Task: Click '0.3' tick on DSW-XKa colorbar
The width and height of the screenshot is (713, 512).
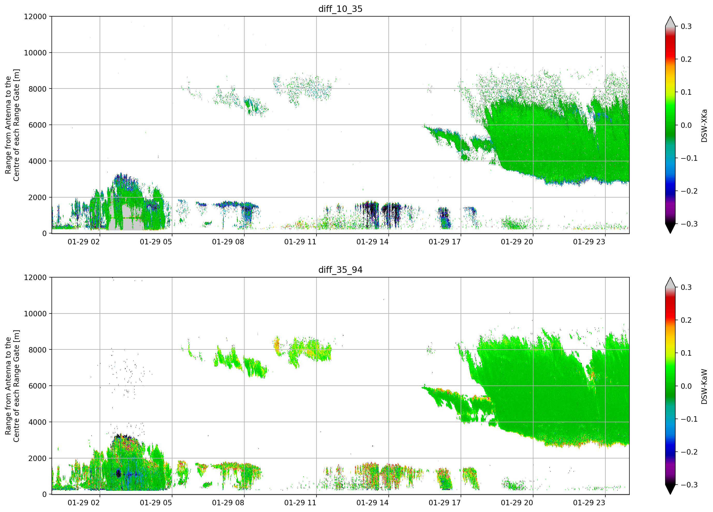Action: (x=686, y=26)
